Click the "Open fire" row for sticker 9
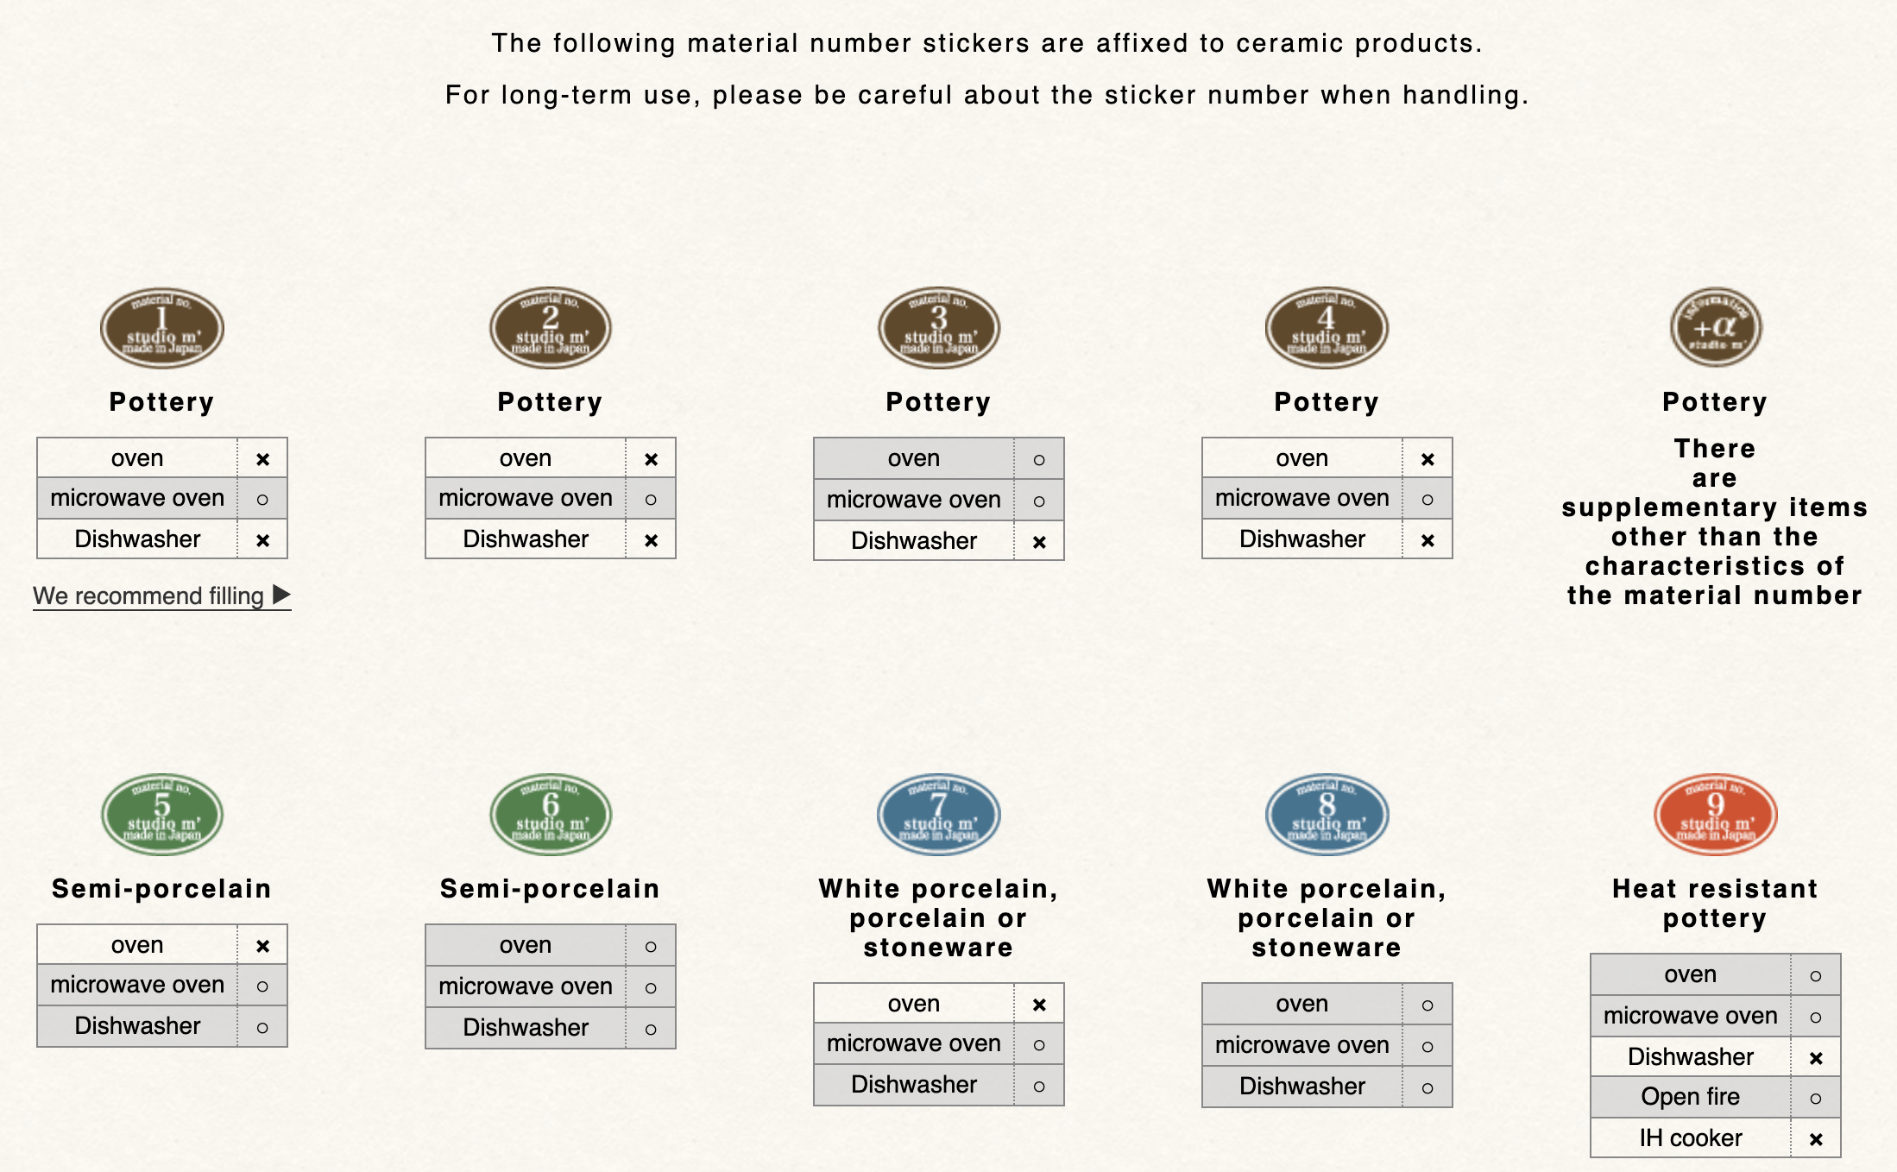This screenshot has height=1172, width=1897. [1690, 1097]
